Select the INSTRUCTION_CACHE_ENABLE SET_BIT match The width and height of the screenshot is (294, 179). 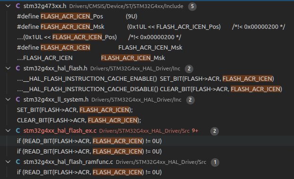[x=146, y=79]
